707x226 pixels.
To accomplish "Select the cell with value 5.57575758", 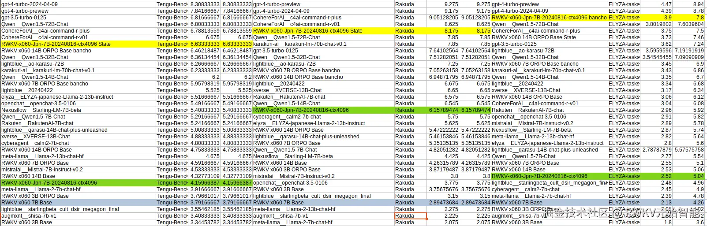I will coord(688,150).
